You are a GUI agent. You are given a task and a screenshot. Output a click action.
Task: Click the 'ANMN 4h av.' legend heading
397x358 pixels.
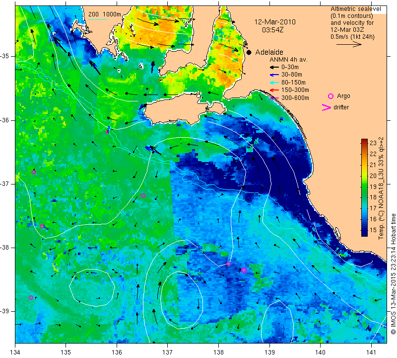pyautogui.click(x=288, y=60)
